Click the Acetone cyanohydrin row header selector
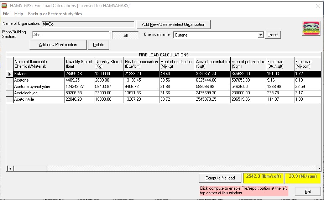The height and width of the screenshot is (200, 324). point(10,87)
